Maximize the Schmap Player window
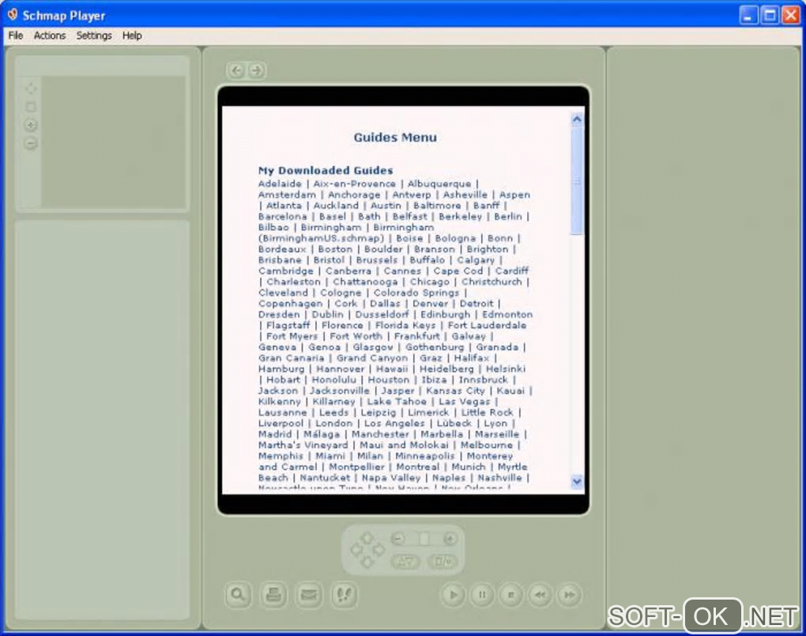Viewport: 806px width, 636px height. click(770, 15)
